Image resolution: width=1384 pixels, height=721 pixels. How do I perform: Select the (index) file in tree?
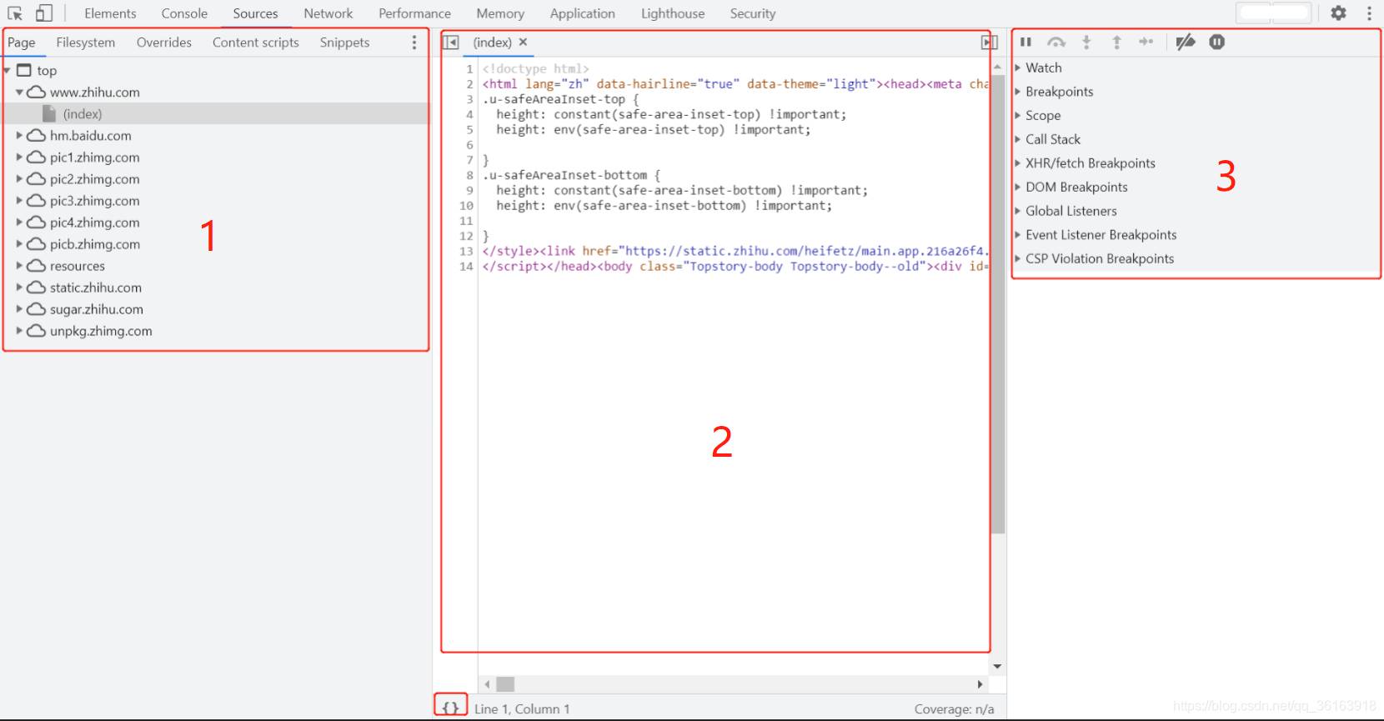click(x=83, y=114)
